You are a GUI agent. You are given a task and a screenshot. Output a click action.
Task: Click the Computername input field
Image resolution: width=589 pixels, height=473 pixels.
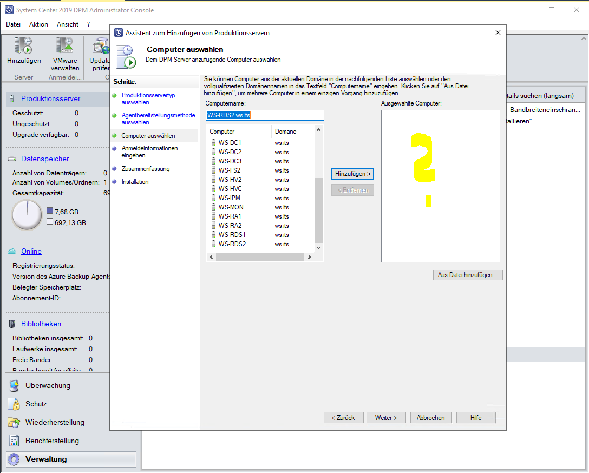pos(265,115)
